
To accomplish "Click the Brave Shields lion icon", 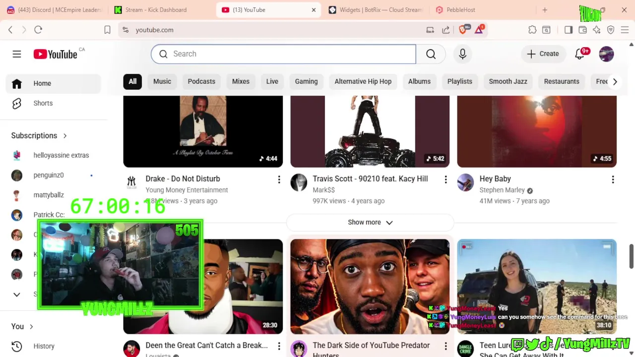I will pyautogui.click(x=463, y=30).
